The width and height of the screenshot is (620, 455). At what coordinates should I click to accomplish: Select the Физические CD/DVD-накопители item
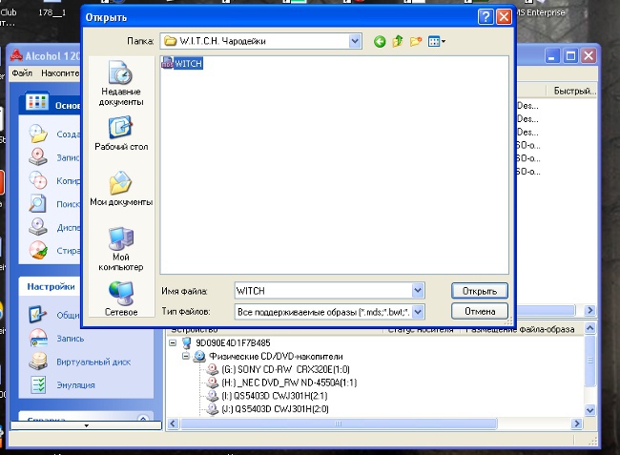[x=276, y=356]
